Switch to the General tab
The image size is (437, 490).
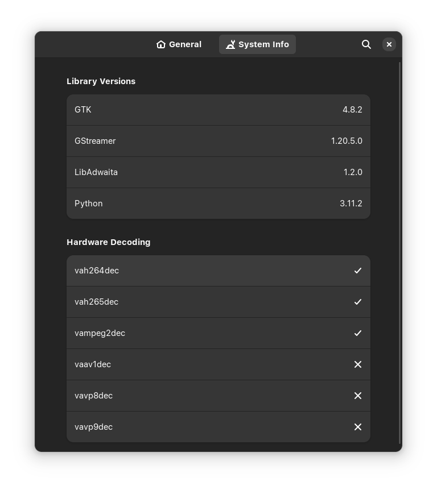[179, 44]
